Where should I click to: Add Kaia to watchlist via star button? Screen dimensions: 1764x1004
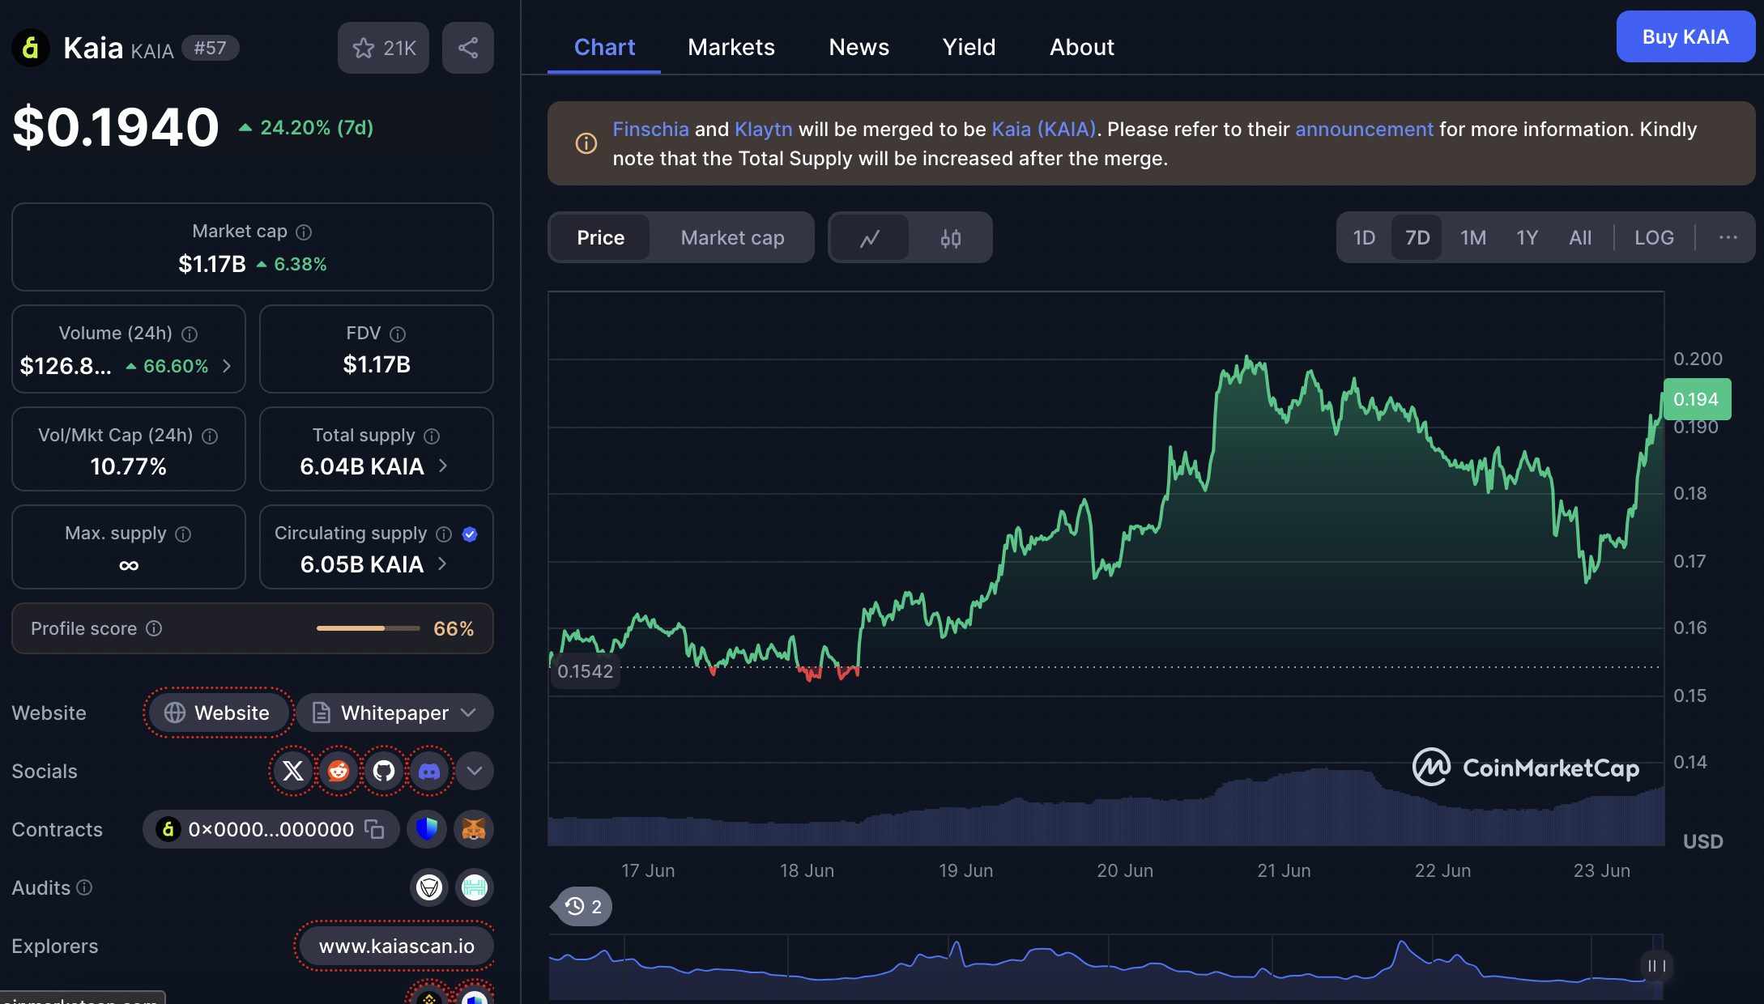click(x=383, y=48)
